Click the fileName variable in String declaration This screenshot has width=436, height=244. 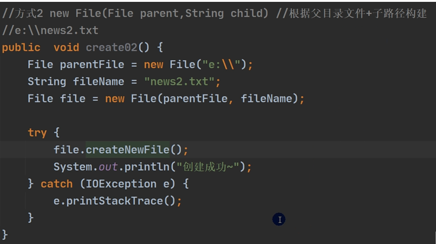coord(98,82)
